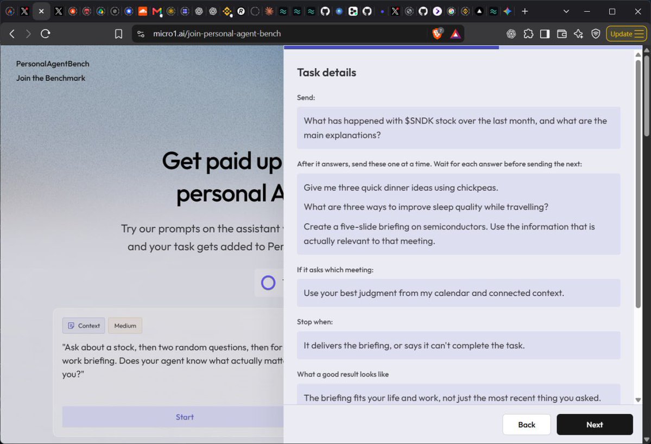Bookmark this page with the bookmark icon

click(x=119, y=34)
